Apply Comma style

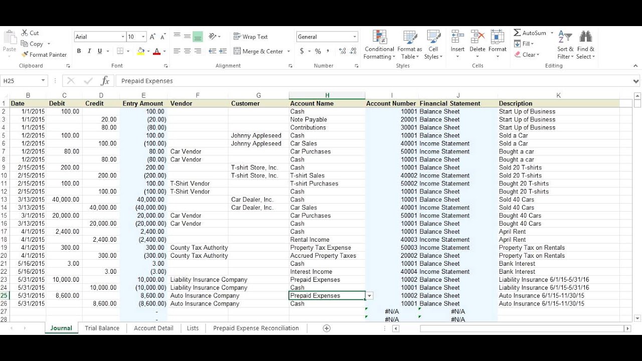click(x=328, y=51)
